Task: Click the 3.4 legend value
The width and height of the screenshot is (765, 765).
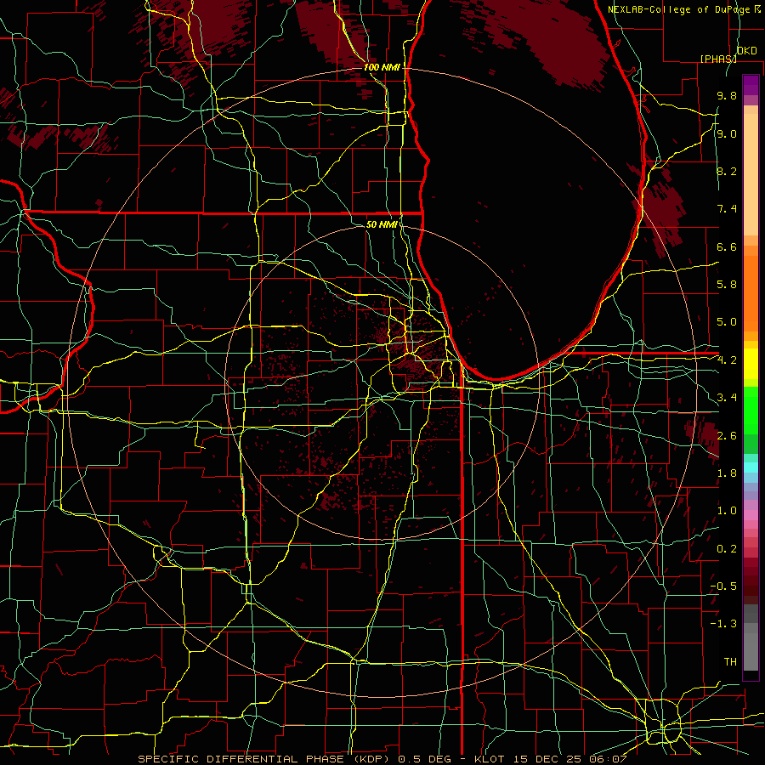Action: coord(727,397)
